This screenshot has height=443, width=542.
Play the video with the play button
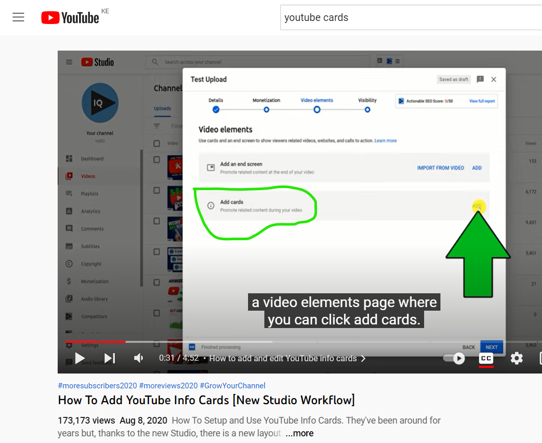(x=80, y=358)
